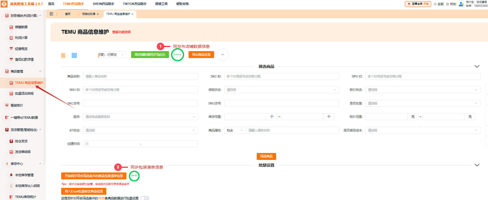This screenshot has width=488, height=200.
Task: Open the 是否填写成本 dropdown
Action: click(423, 130)
